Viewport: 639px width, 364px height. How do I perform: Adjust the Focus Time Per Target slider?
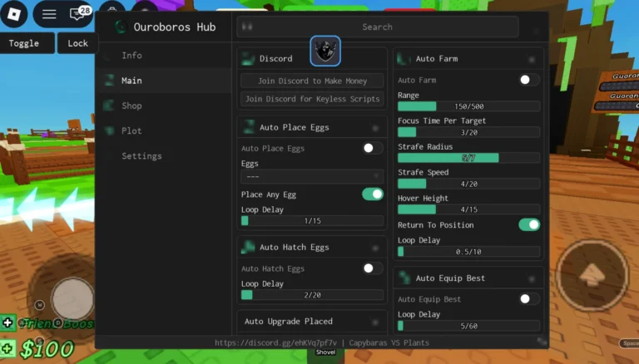468,132
